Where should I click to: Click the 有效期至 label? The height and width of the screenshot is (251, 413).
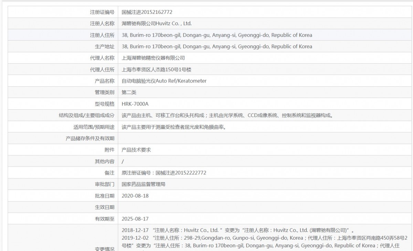click(x=105, y=219)
